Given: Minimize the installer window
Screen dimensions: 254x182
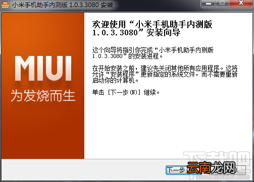Looking at the screenshot, I should pyautogui.click(x=208, y=4).
